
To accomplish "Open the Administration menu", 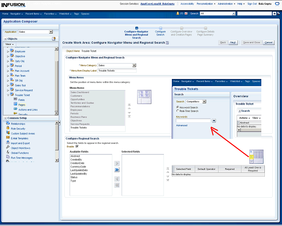I will (226, 4).
